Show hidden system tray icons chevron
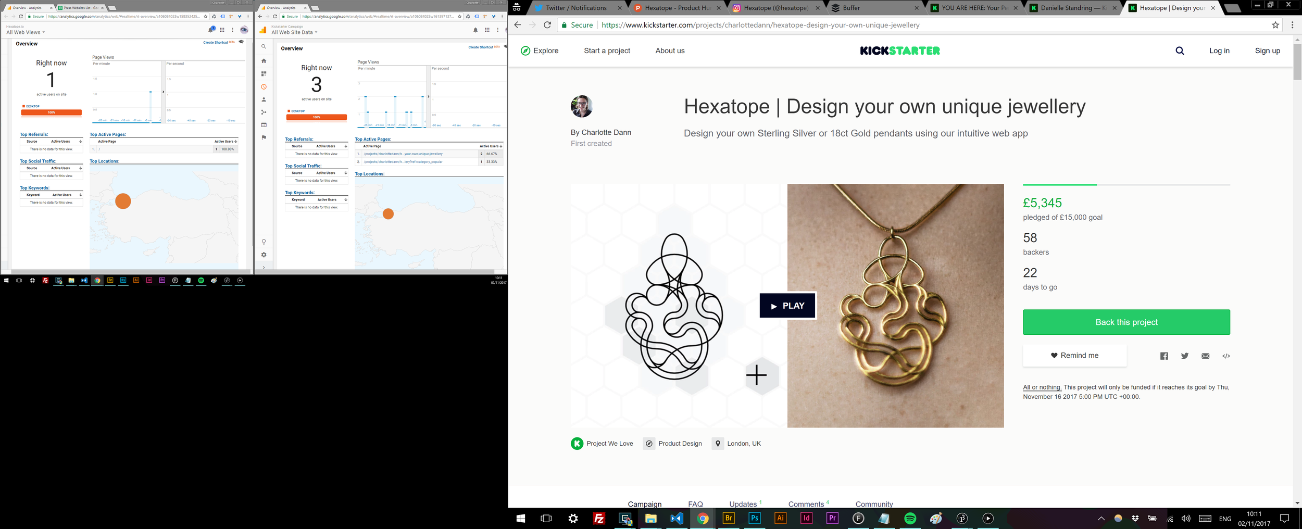Viewport: 1302px width, 529px height. pyautogui.click(x=1101, y=519)
